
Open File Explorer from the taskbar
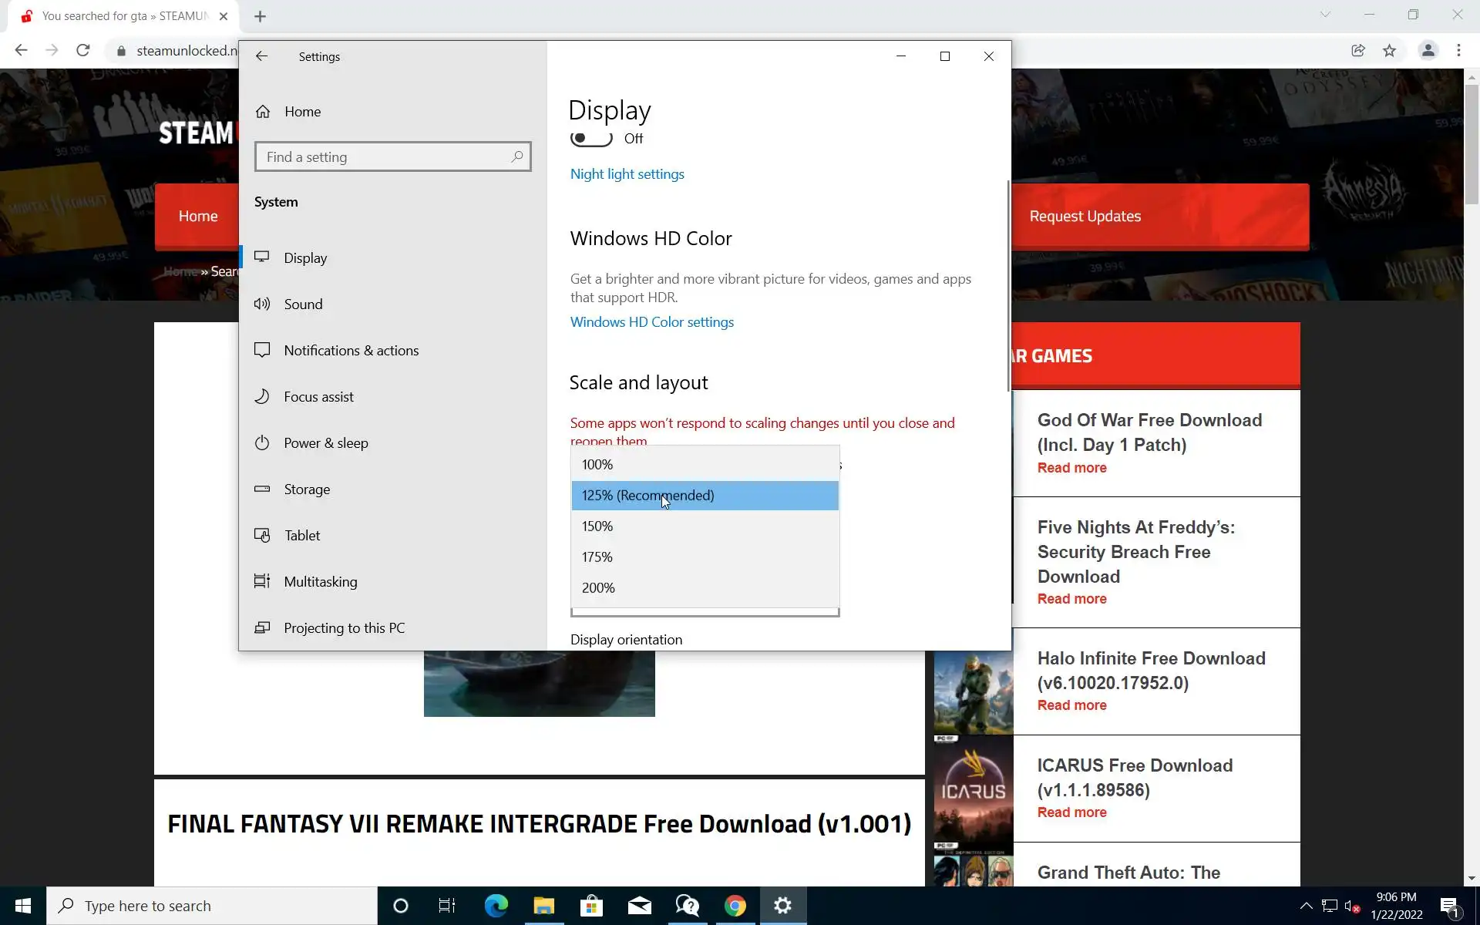543,906
